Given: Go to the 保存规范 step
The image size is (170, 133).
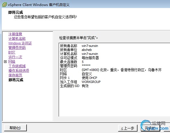Looking at the screenshot, I should 15,75.
